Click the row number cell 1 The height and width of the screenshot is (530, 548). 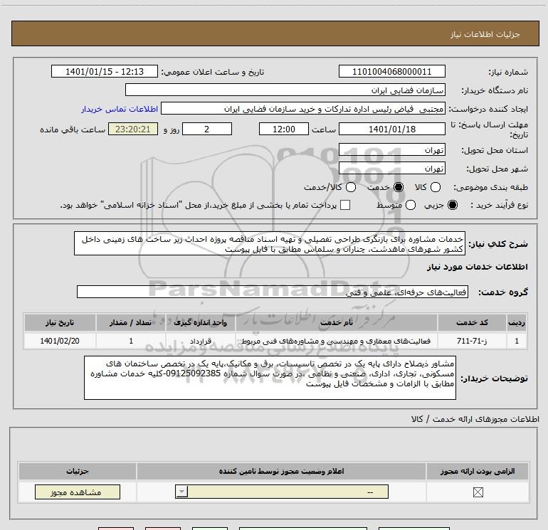coord(517,341)
